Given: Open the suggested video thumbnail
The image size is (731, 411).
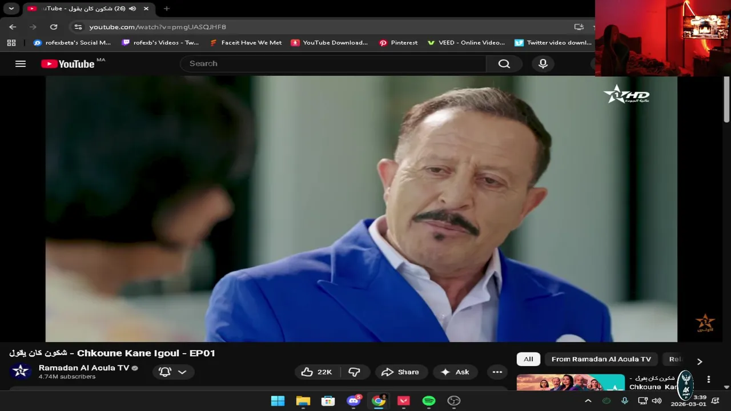Looking at the screenshot, I should coord(571,382).
